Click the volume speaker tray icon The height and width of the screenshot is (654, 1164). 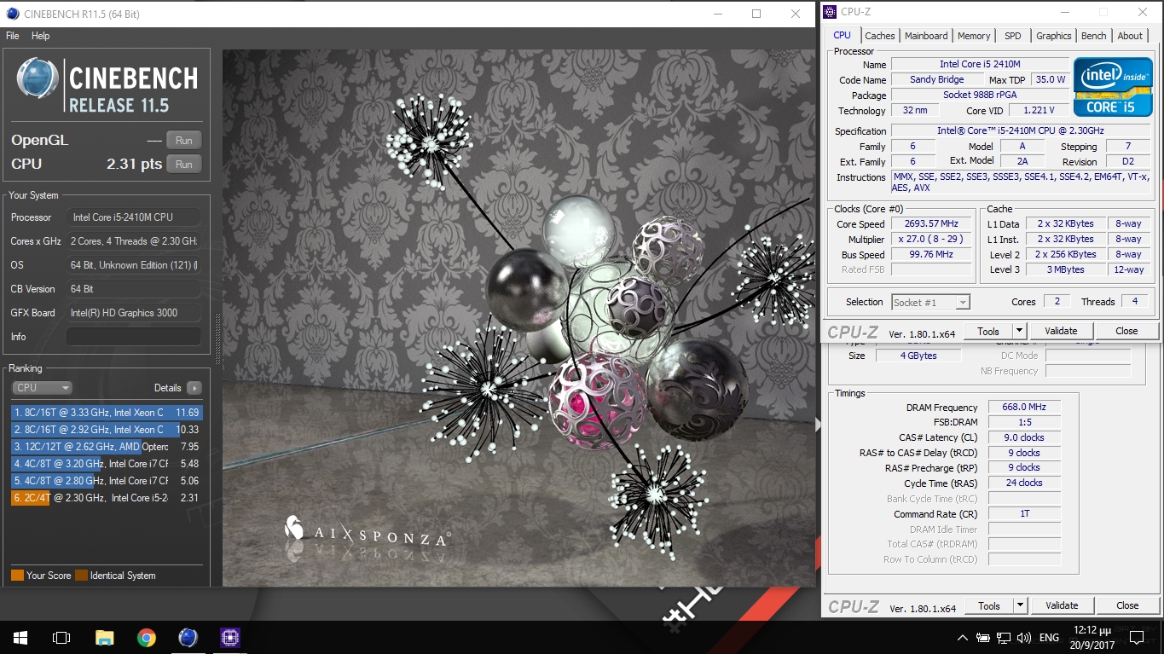click(1024, 638)
